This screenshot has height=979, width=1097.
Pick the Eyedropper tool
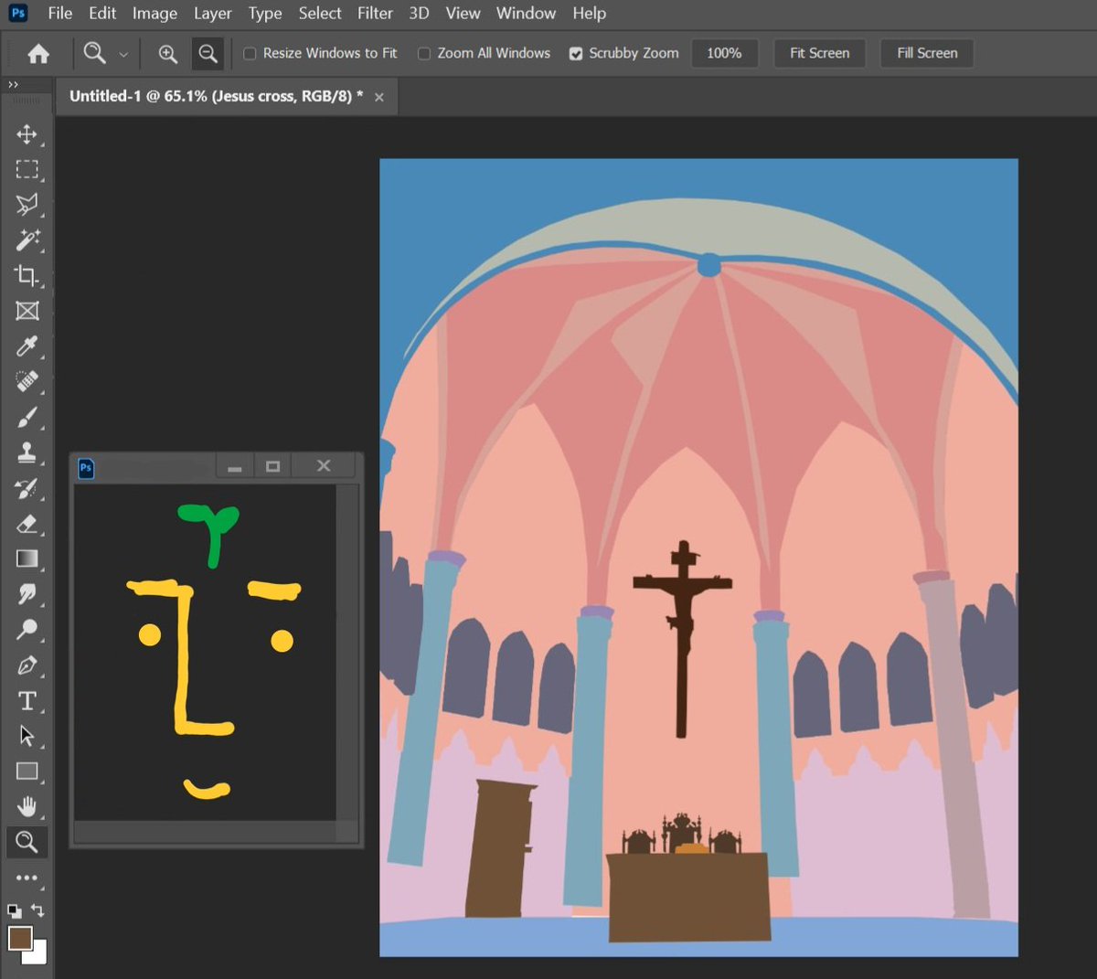coord(27,346)
